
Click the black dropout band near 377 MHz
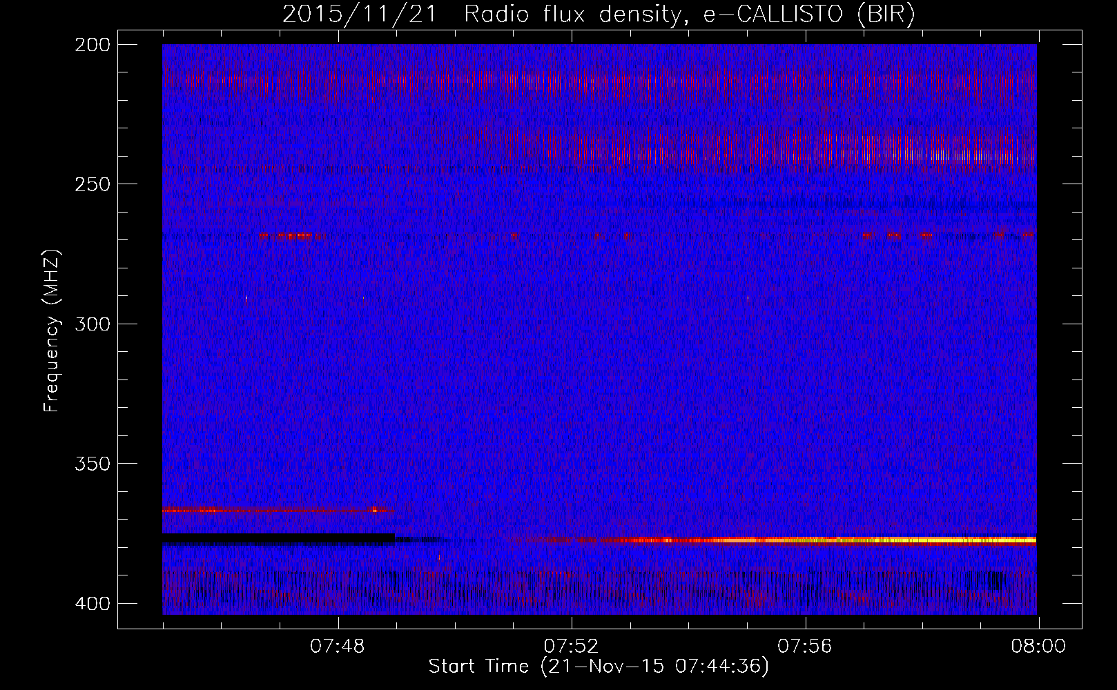(278, 539)
